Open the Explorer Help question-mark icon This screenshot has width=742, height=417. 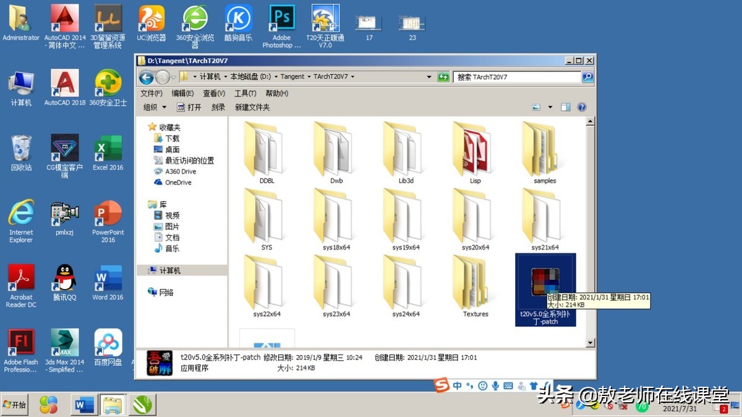581,106
